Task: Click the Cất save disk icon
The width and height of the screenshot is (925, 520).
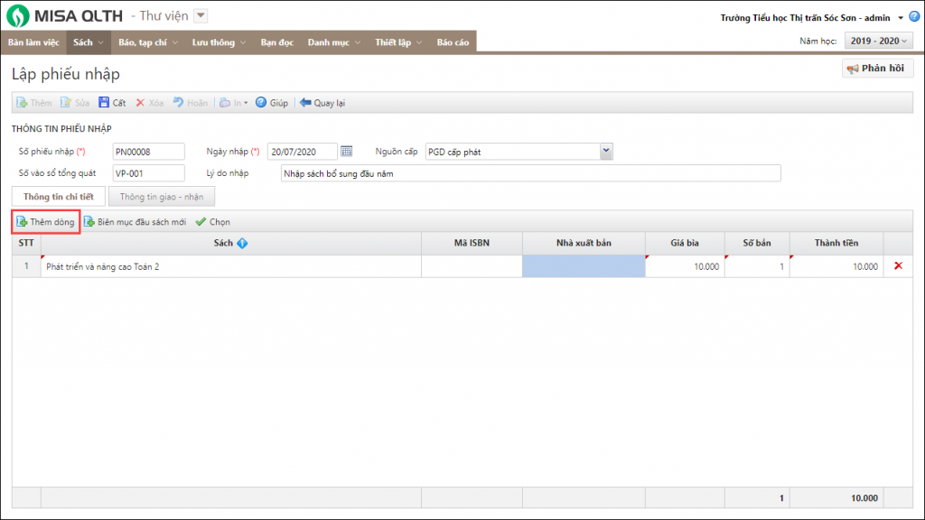Action: pyautogui.click(x=103, y=103)
